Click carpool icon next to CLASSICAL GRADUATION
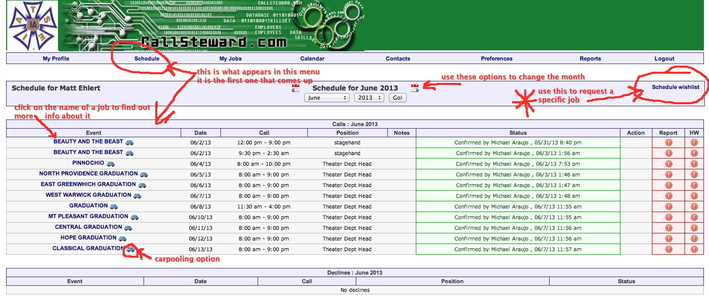The height and width of the screenshot is (300, 709). coord(131,249)
